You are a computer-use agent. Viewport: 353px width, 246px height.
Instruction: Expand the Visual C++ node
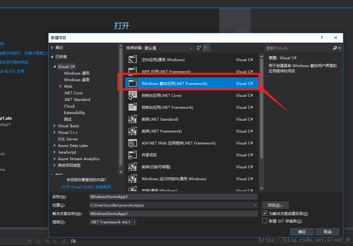tap(55, 132)
